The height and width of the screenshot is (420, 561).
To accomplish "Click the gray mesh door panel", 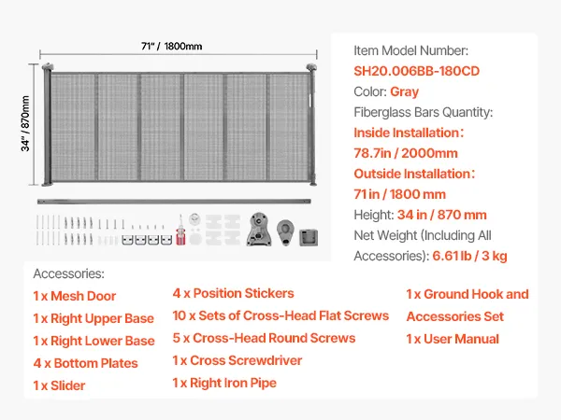I will point(180,125).
